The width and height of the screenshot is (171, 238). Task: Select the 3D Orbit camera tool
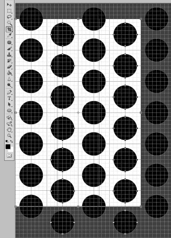[9, 124]
